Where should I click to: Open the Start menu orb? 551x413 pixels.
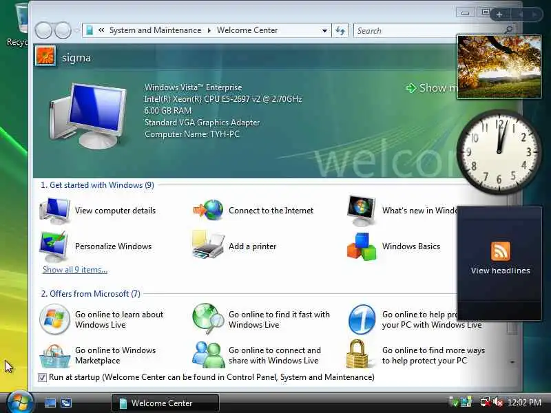click(x=20, y=402)
